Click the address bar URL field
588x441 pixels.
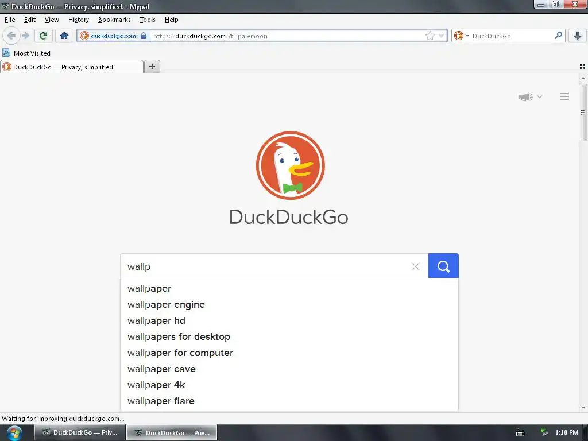287,36
